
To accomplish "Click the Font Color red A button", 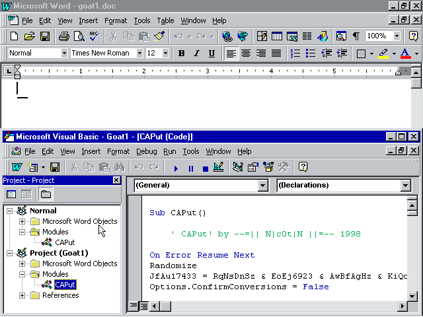I will (405, 53).
